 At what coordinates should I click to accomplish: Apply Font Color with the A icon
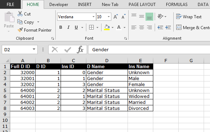119,27
